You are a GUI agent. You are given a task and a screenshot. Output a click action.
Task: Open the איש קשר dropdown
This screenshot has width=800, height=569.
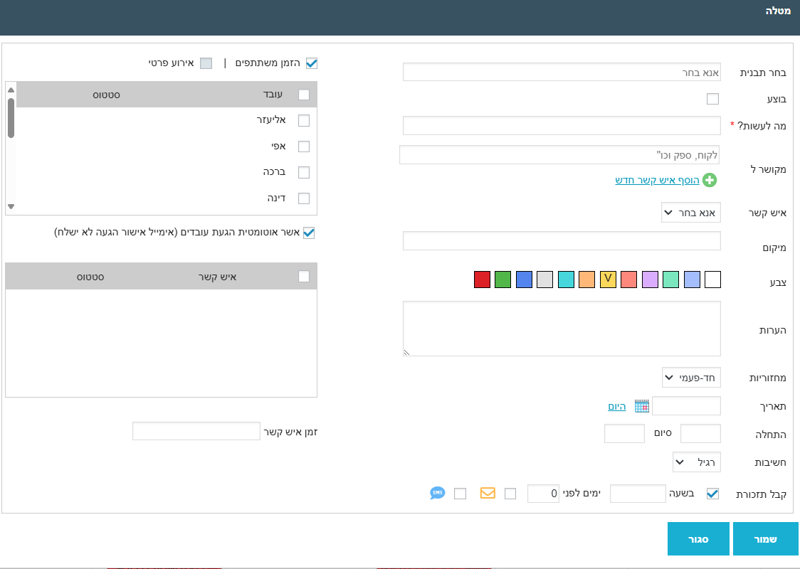(691, 212)
